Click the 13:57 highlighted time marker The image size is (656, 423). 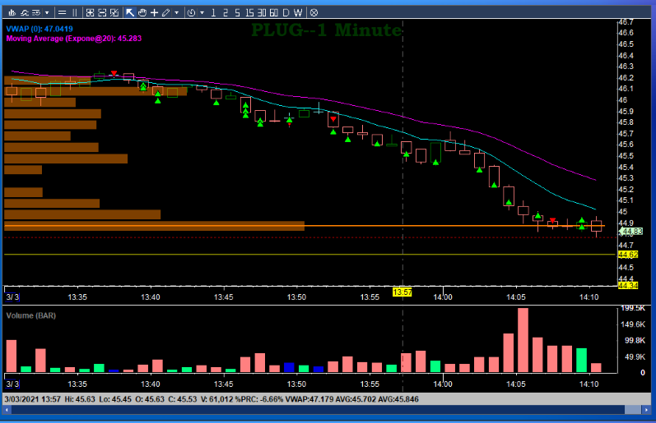402,292
